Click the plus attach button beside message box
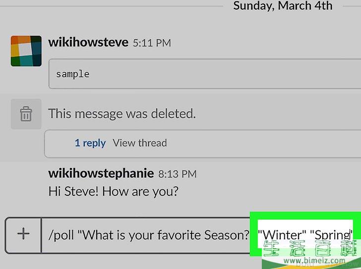The width and height of the screenshot is (361, 269). pos(23,234)
